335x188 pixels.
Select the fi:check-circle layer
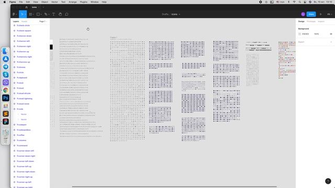pos(23,26)
